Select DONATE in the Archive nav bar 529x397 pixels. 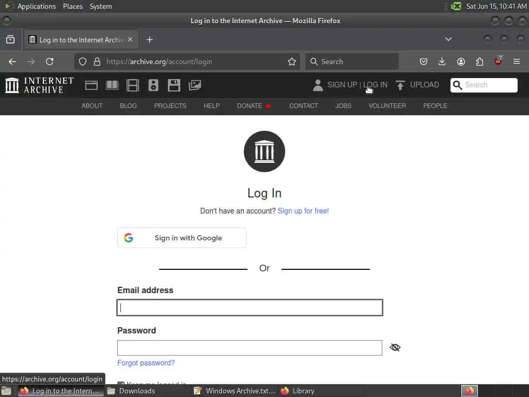[x=254, y=105]
